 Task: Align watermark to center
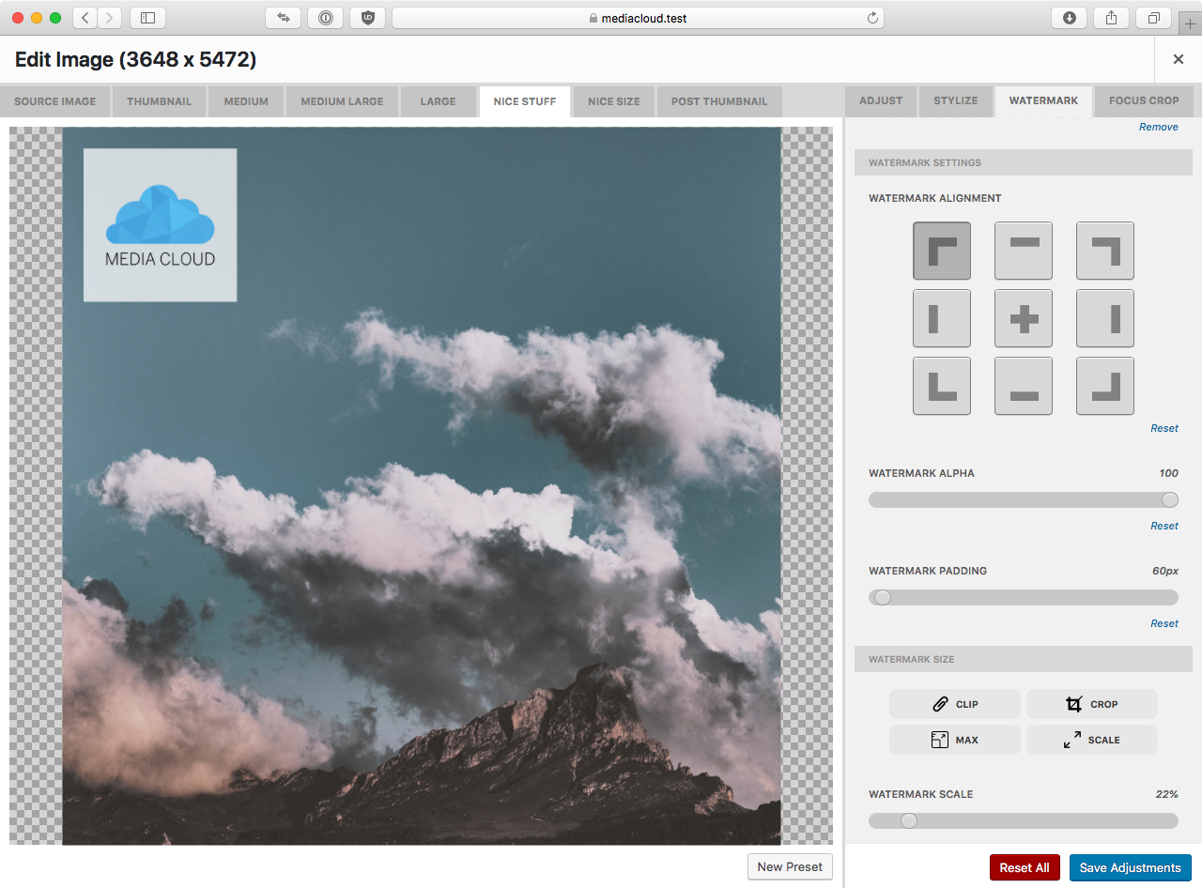click(x=1023, y=318)
